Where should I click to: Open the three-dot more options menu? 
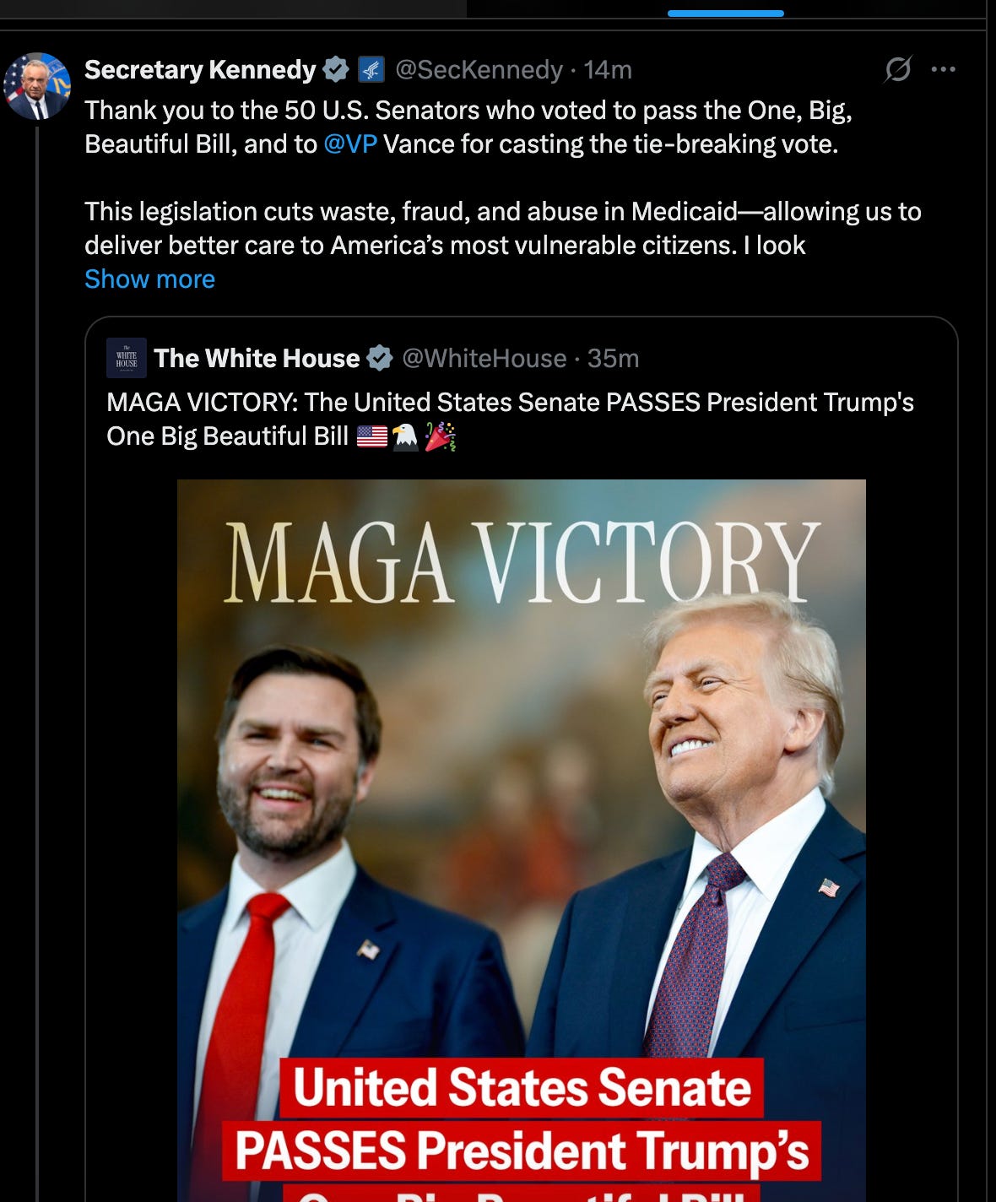pos(943,69)
